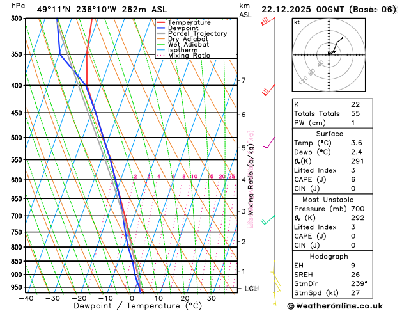Image resolution: width=402 pixels, height=311 pixels.
Task: Click the K index value 22
Action: 355,104
